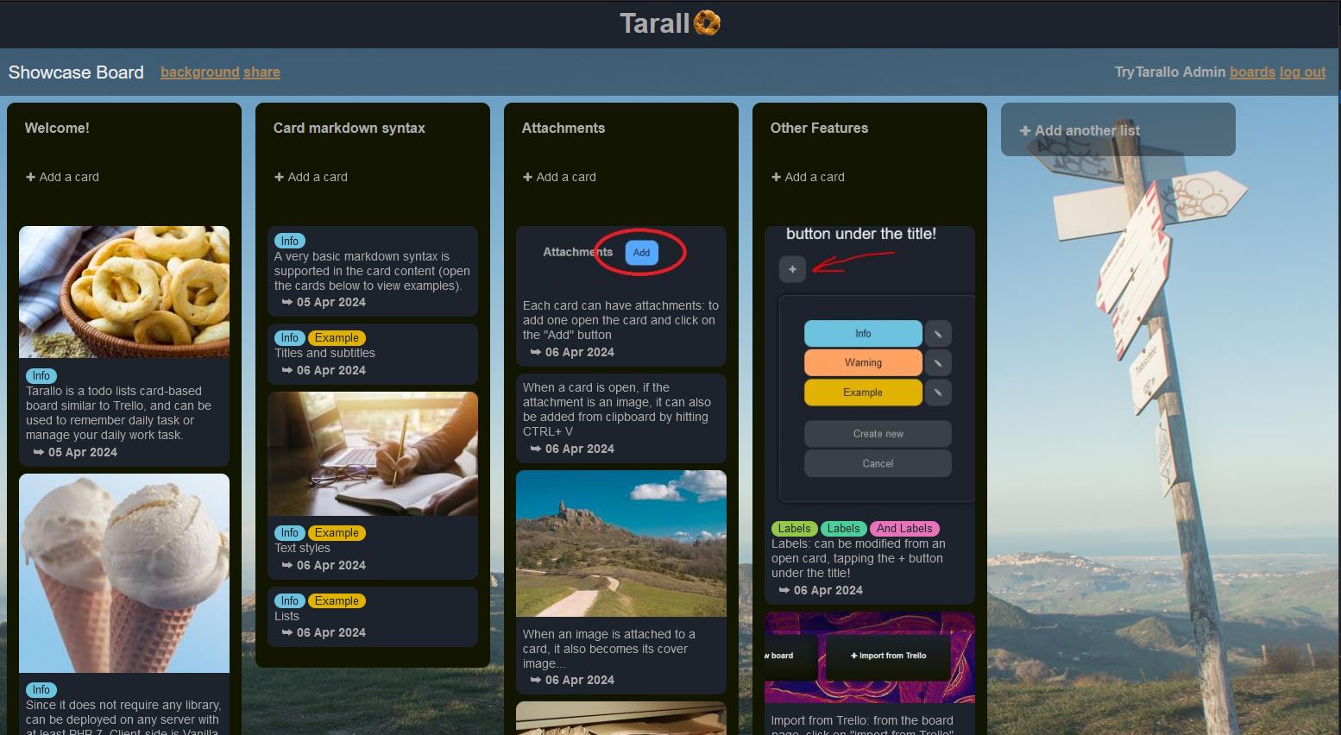Click plus icon in Welcome! list
The width and height of the screenshot is (1341, 735).
pos(31,177)
